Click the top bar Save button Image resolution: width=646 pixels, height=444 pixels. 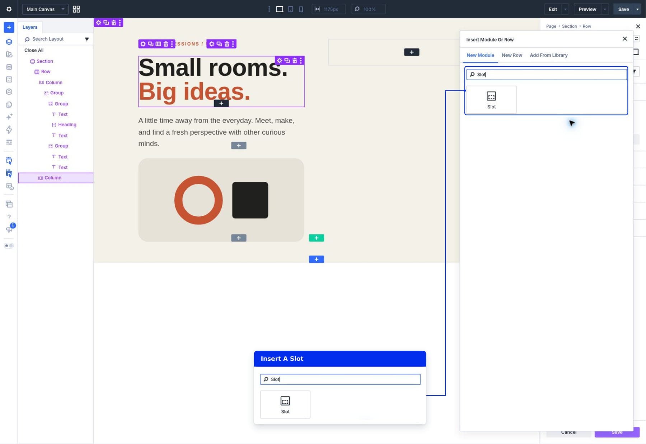623,9
